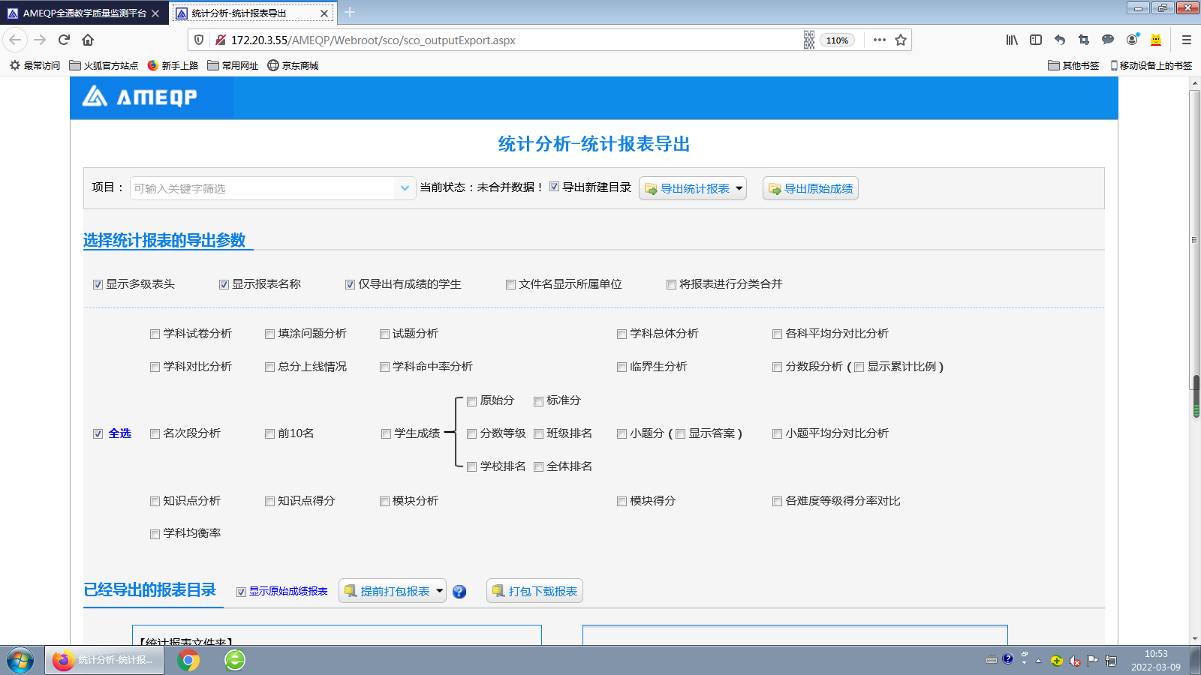Open the Firefox account avatar icon
Viewport: 1201px width, 675px height.
pos(1132,40)
